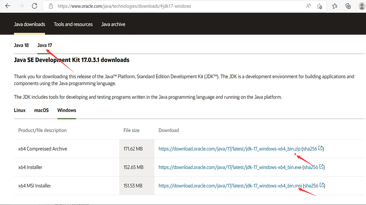The width and height of the screenshot is (366, 205).
Task: Click the 'Java SE Development Kit 17.0.3.1 downloads' heading
Action: point(72,60)
